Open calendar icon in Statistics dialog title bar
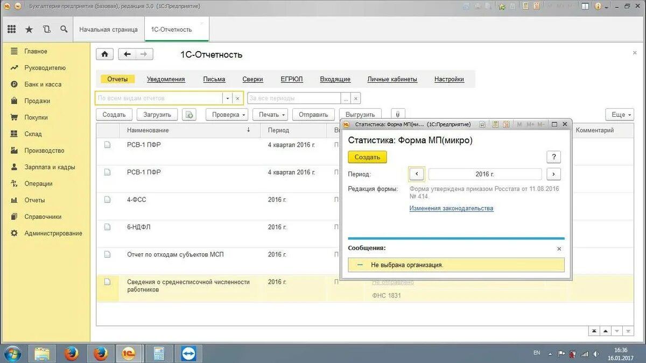 coord(505,124)
